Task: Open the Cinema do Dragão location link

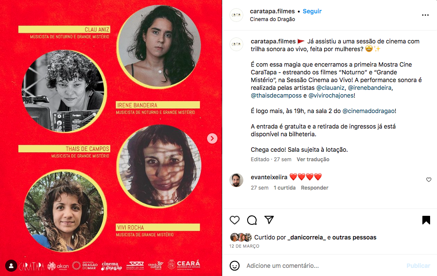Action: click(x=272, y=19)
